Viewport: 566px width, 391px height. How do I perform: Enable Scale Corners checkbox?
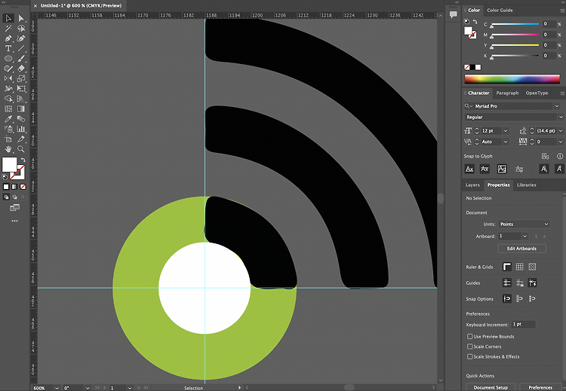click(469, 347)
